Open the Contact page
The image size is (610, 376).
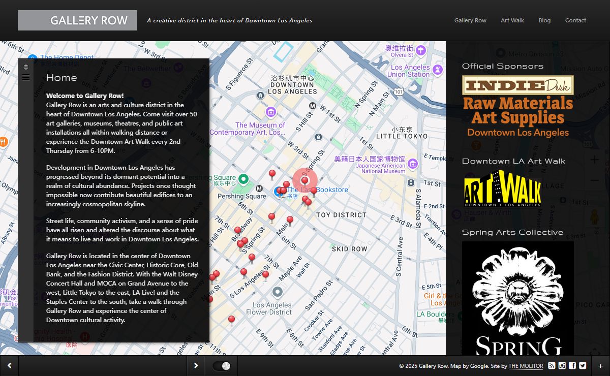pos(575,20)
